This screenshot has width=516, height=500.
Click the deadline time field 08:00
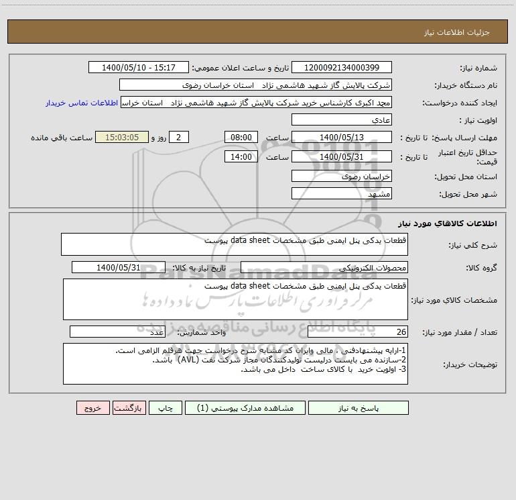tap(241, 137)
